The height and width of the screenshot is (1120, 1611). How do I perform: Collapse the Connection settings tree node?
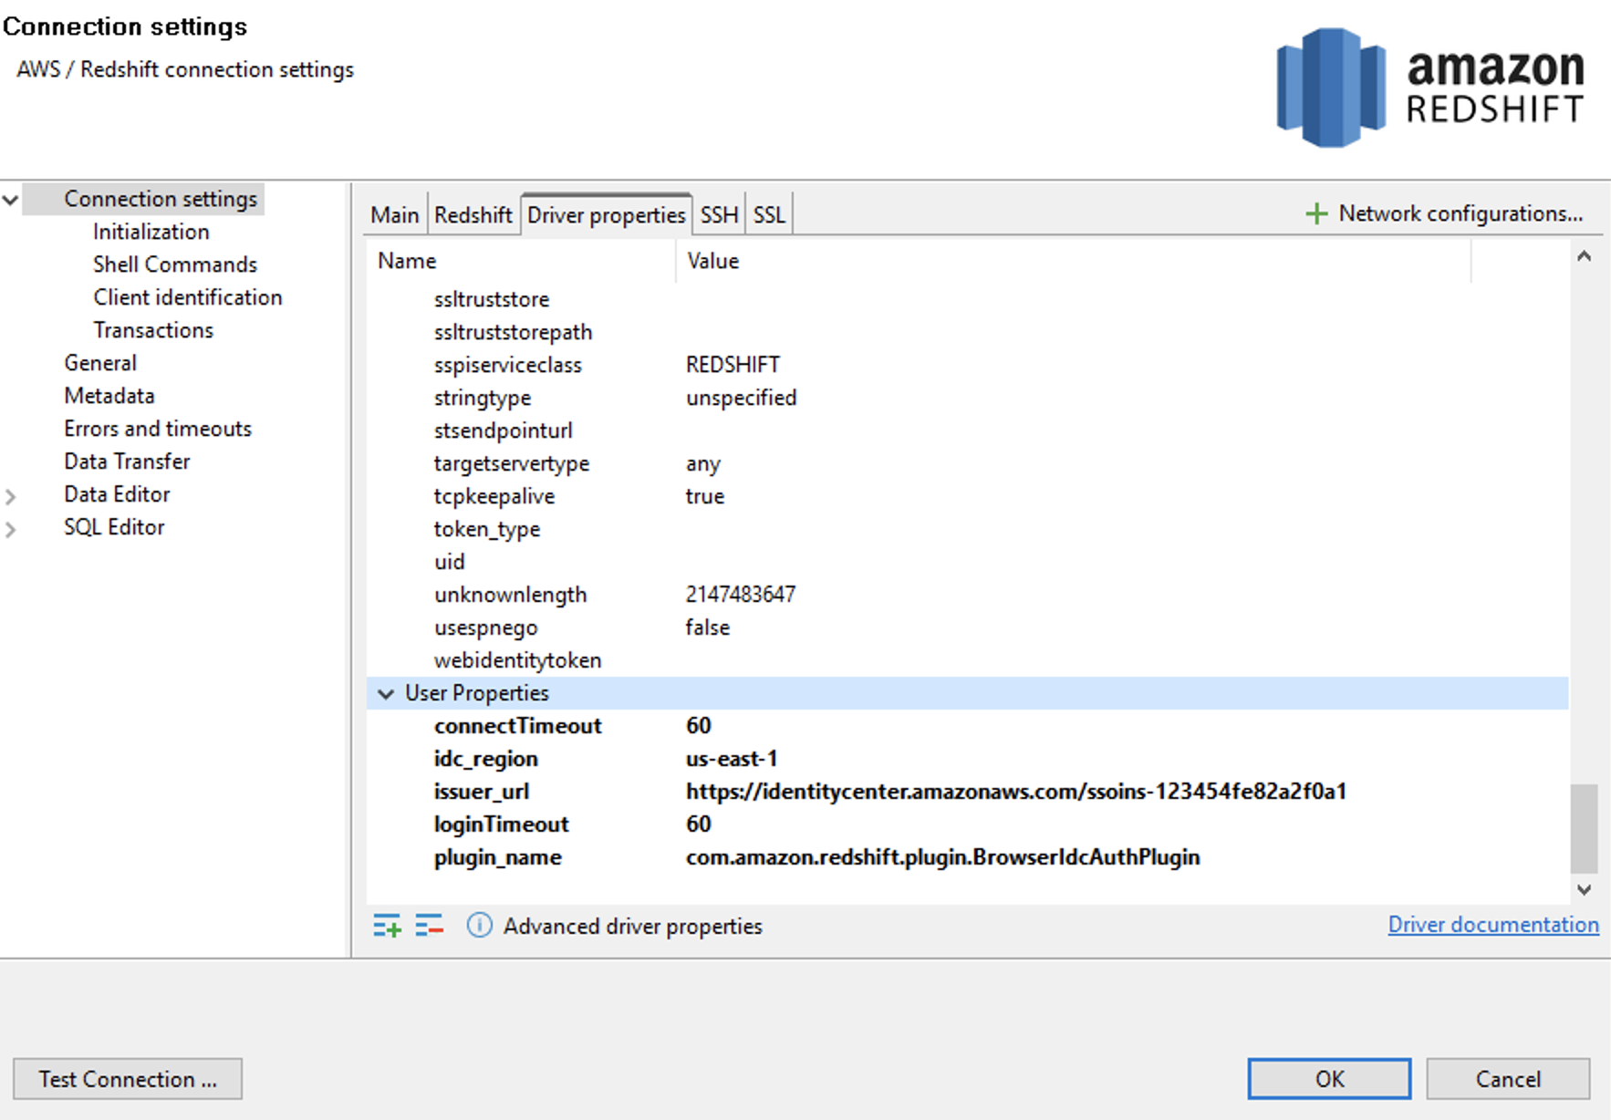pos(11,199)
